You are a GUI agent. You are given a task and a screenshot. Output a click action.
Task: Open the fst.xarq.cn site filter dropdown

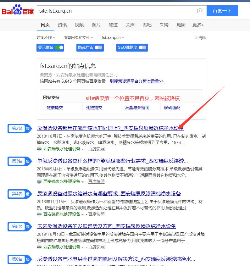[x=113, y=38]
